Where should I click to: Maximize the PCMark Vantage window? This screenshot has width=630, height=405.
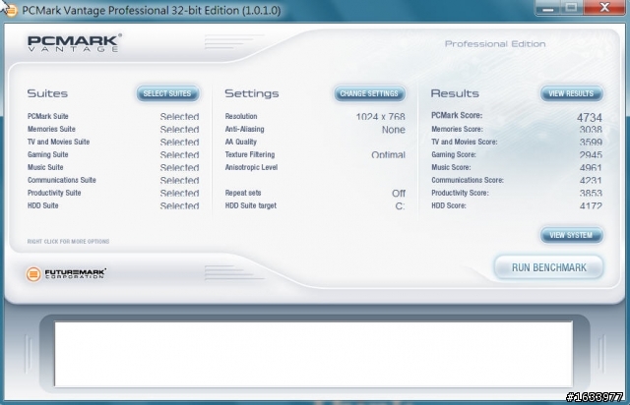571,8
